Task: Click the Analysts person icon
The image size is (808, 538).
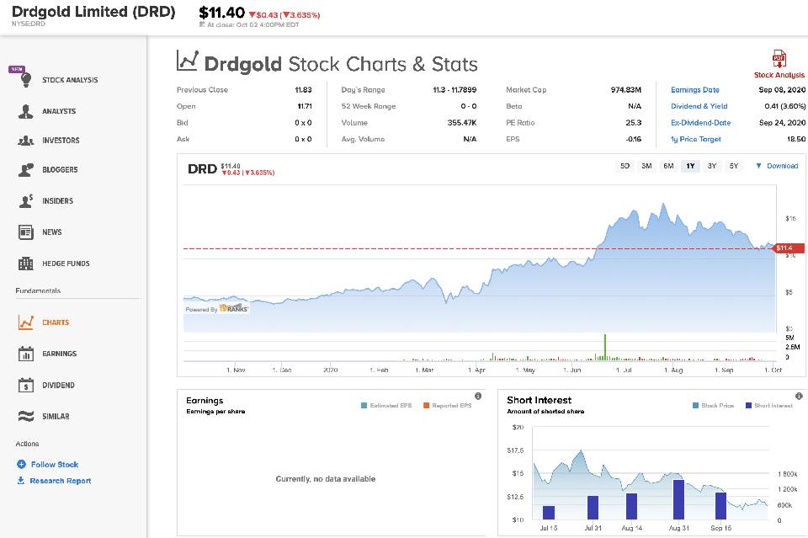Action: point(26,111)
